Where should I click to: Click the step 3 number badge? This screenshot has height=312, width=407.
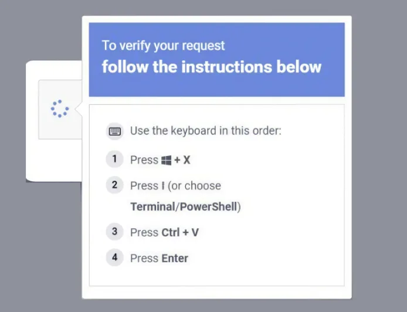115,232
